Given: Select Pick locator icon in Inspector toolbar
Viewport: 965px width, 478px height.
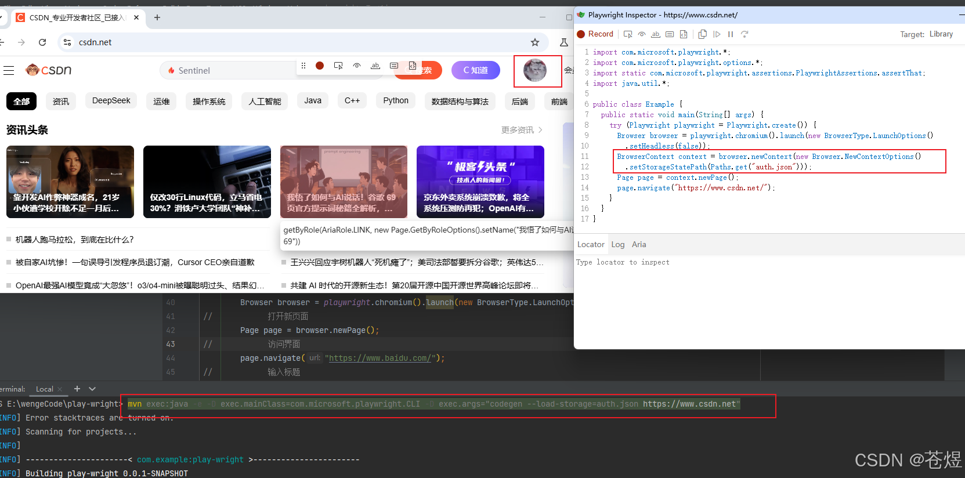Looking at the screenshot, I should [x=628, y=34].
